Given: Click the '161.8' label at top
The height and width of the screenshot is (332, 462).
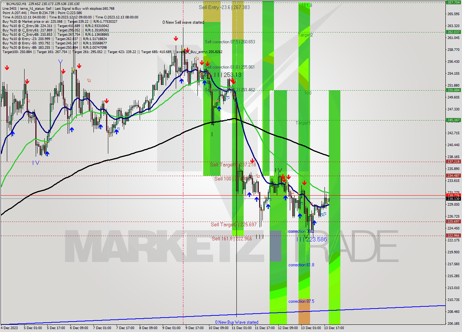Looking at the screenshot, I should coord(306,5).
